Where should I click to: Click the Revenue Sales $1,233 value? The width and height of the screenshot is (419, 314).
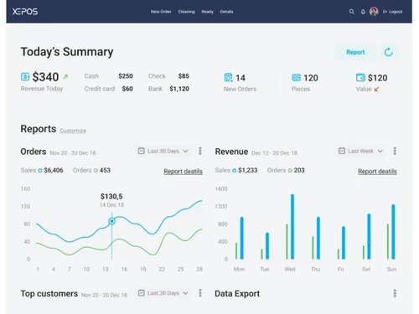[248, 170]
